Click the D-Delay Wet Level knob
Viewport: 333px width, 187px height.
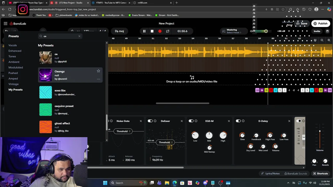263,146
